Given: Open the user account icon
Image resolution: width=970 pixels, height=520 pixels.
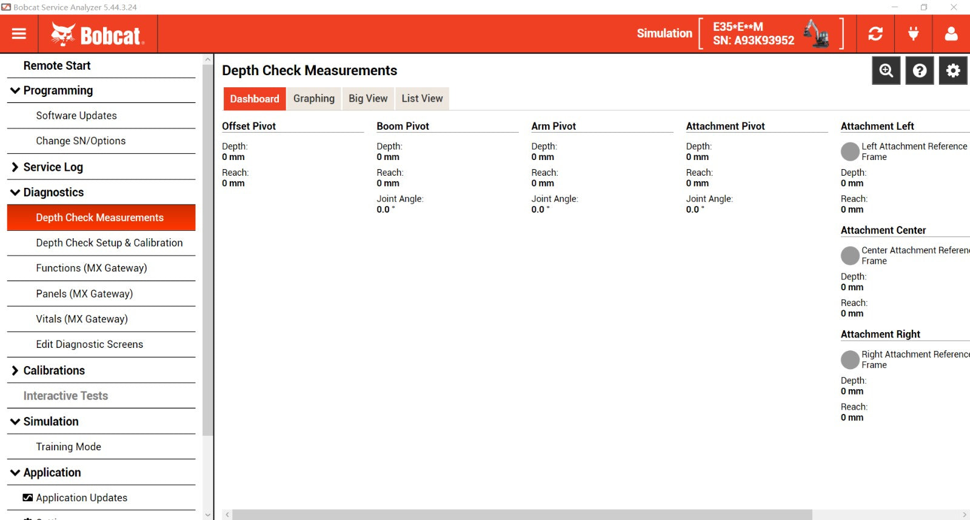Looking at the screenshot, I should 951,34.
